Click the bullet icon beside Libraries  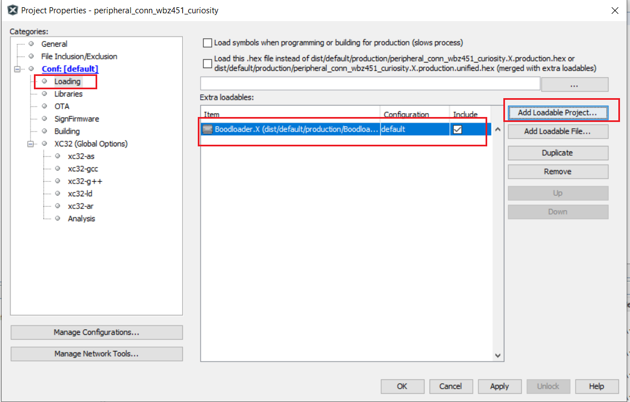click(x=44, y=94)
